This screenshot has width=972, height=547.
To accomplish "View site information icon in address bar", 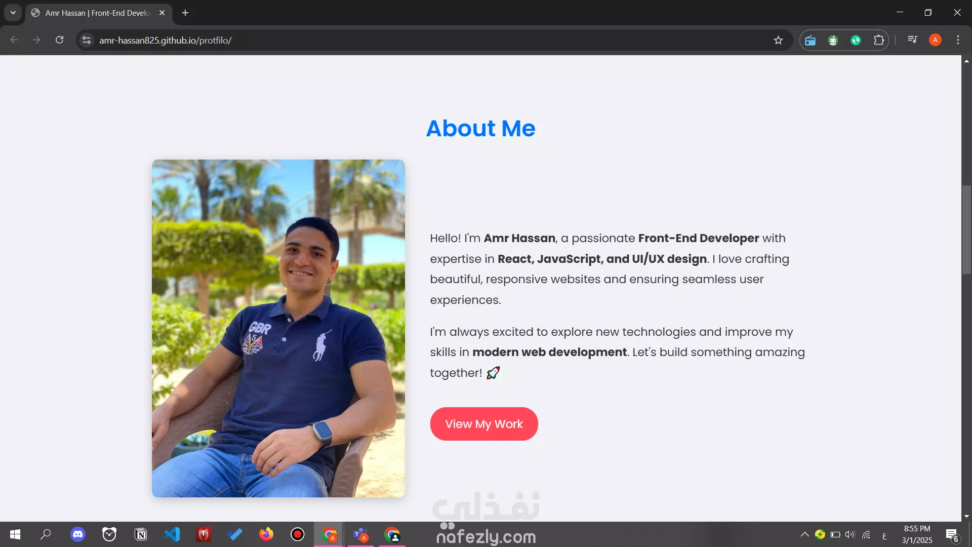I will point(87,40).
